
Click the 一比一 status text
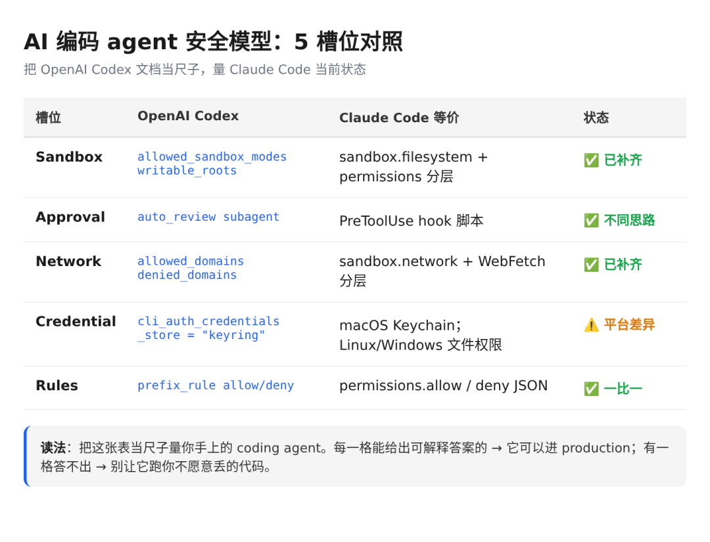[623, 389]
